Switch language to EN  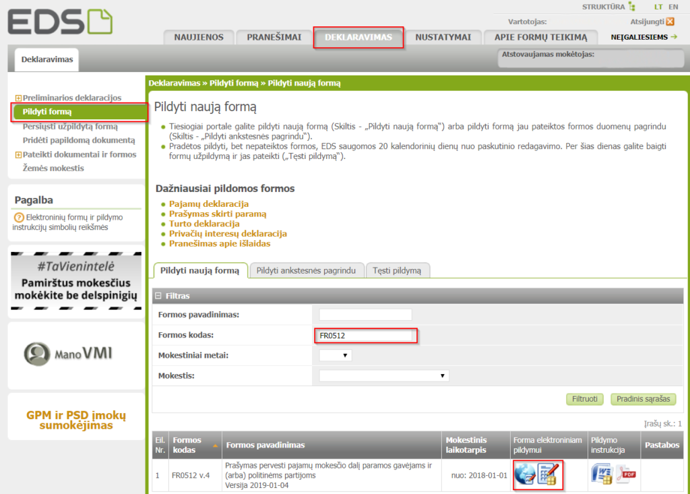tap(673, 7)
